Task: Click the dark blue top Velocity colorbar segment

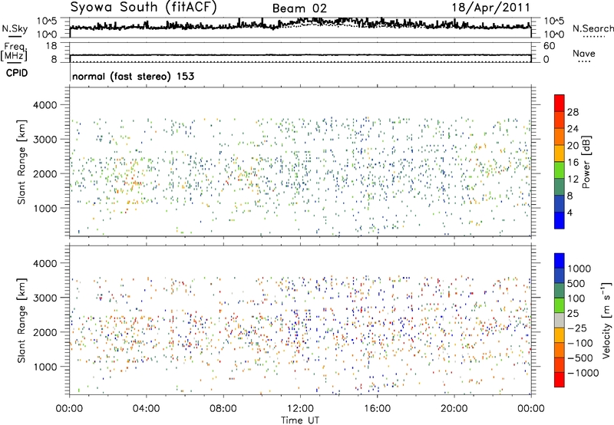Action: pos(560,261)
